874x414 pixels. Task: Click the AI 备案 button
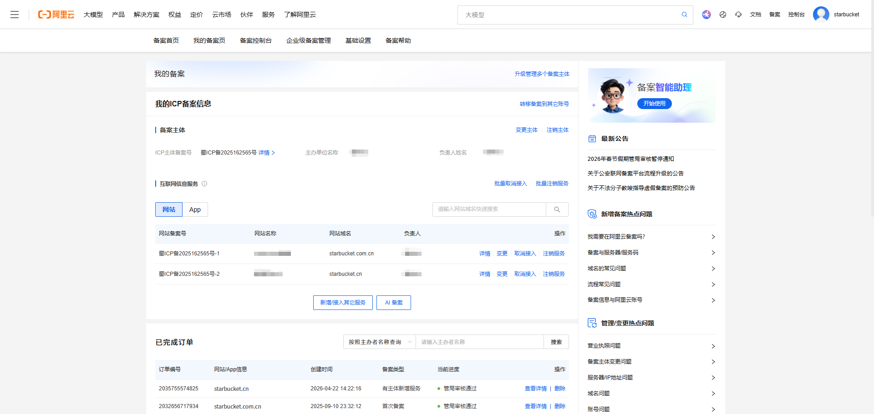point(394,303)
